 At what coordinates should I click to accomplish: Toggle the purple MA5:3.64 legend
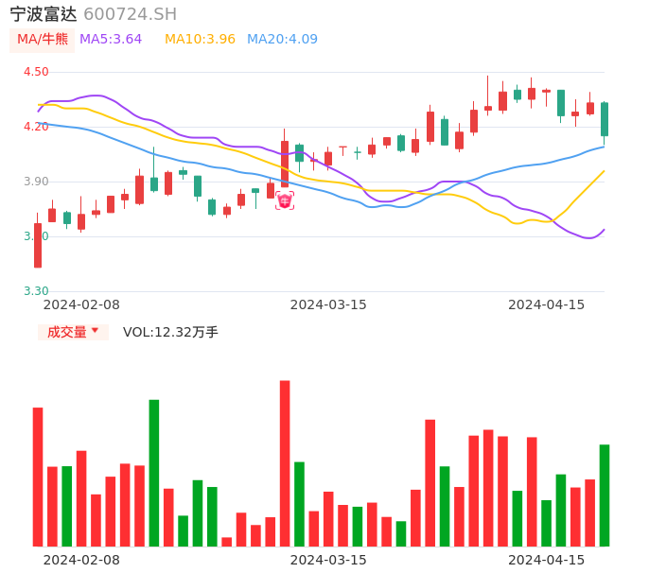click(x=111, y=39)
